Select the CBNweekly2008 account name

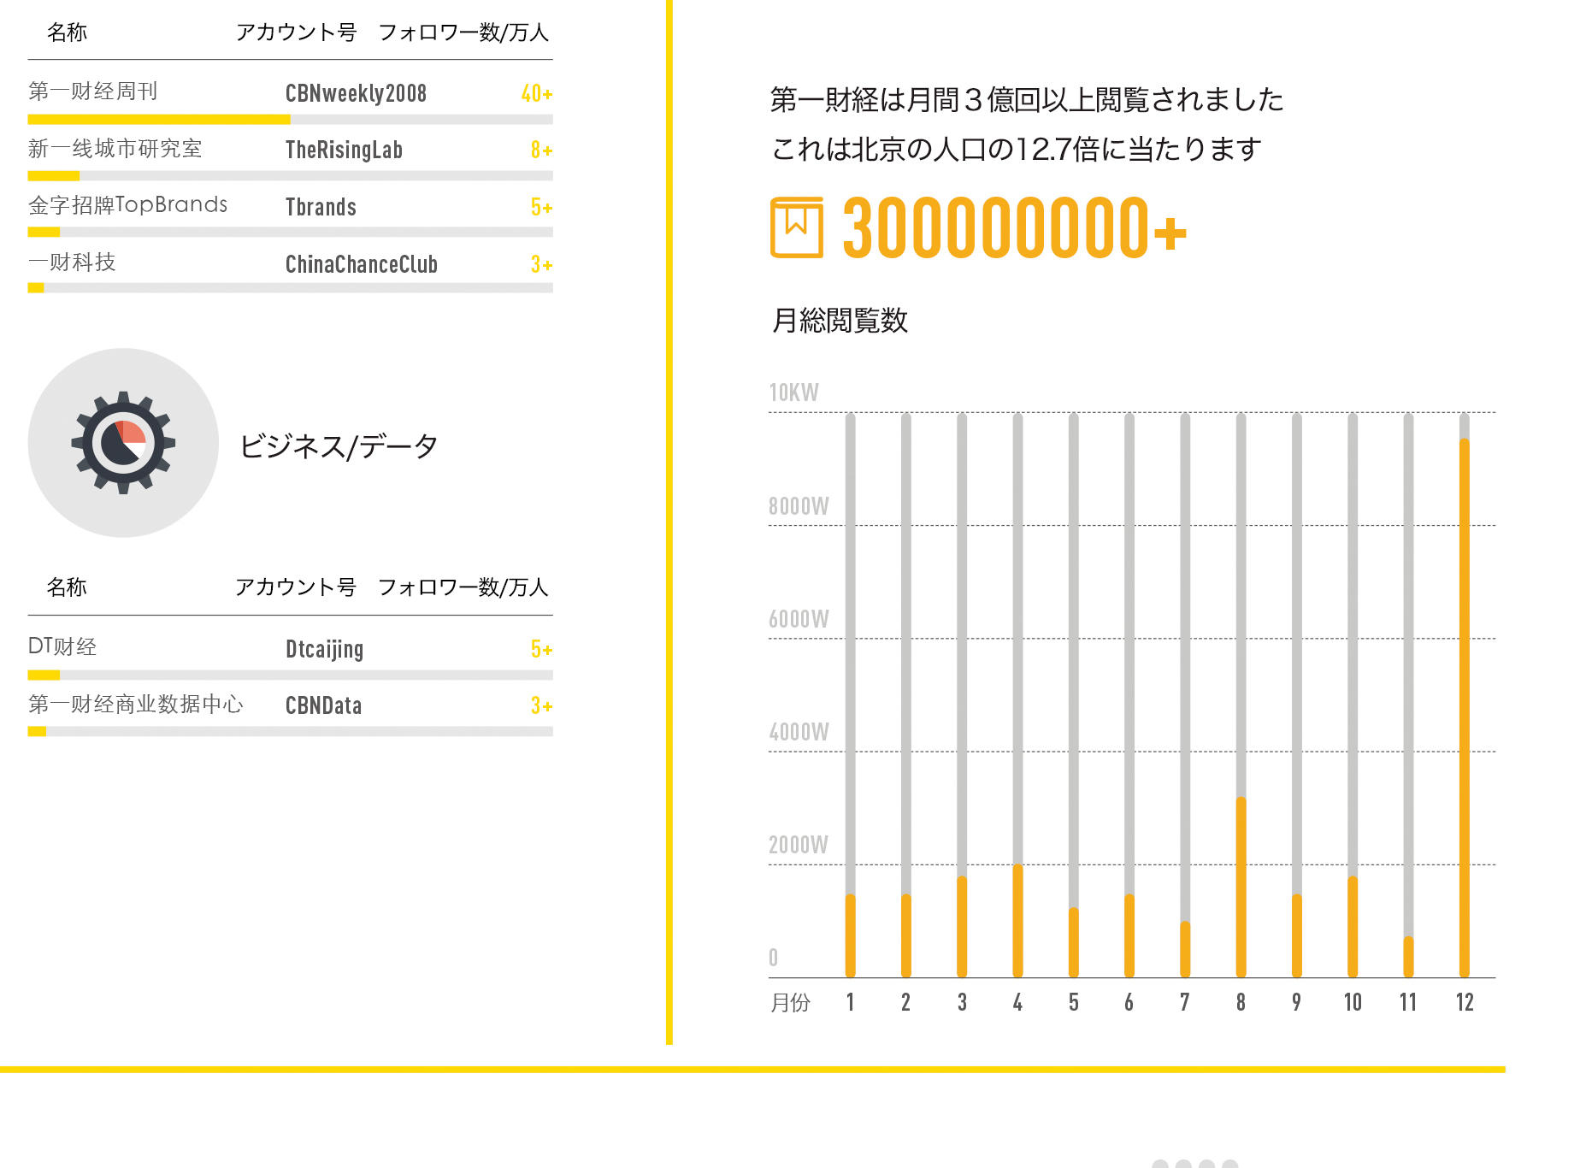pyautogui.click(x=356, y=93)
